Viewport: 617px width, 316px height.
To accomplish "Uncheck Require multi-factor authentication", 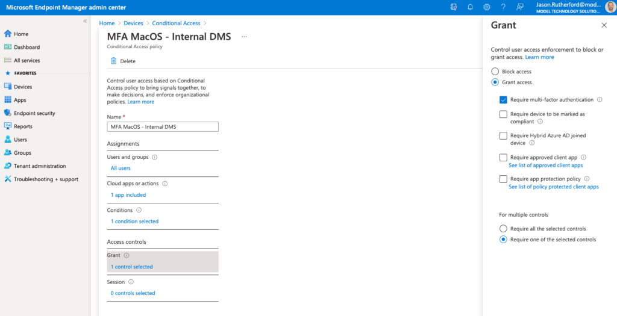I will 503,100.
